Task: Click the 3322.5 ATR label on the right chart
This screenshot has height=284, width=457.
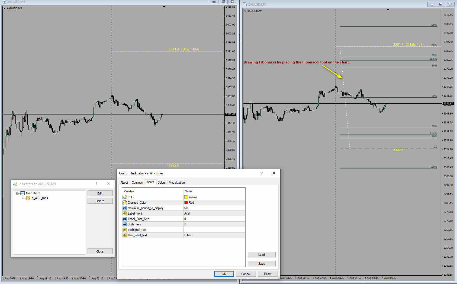Action: (x=398, y=150)
